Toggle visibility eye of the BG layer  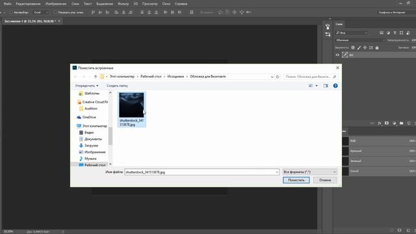(x=337, y=55)
